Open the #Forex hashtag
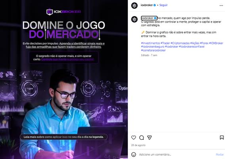This screenshot has width=225, height=159. pyautogui.click(x=204, y=43)
